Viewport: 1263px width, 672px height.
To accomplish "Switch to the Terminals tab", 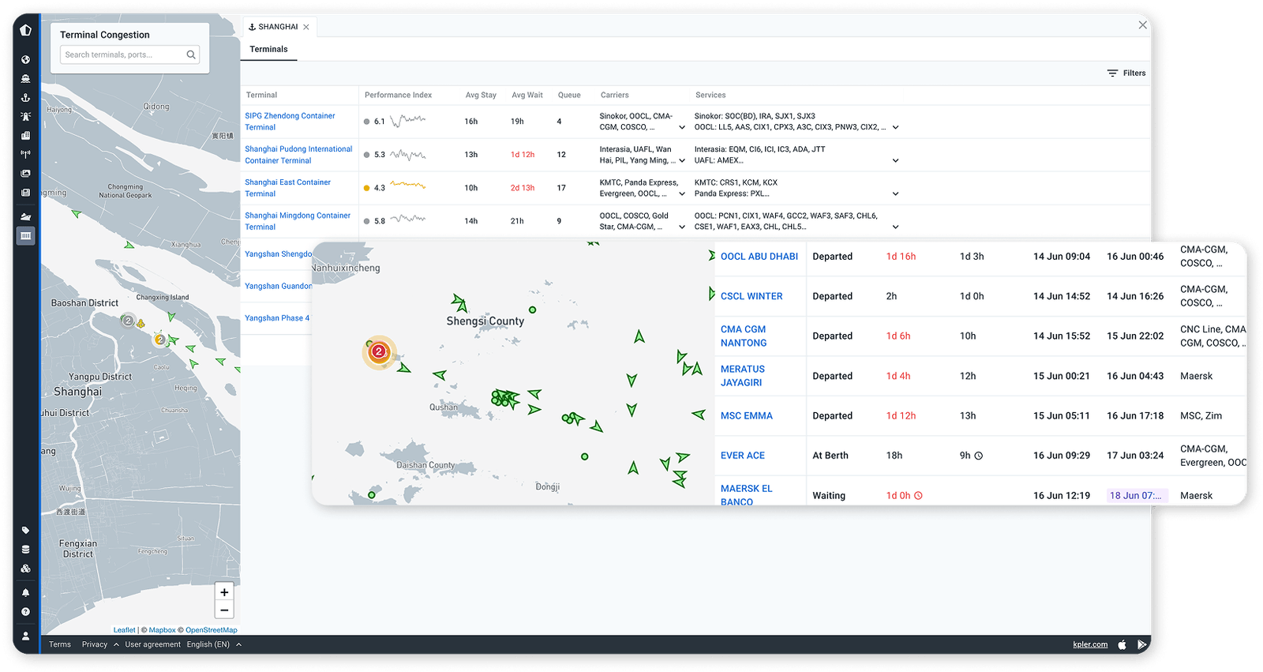I will 268,49.
